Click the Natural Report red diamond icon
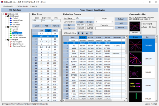159x106 pixels. 11,44
